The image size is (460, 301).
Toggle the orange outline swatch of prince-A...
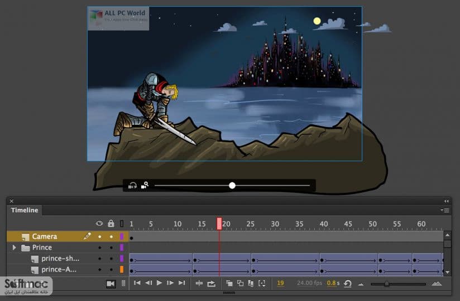[122, 269]
